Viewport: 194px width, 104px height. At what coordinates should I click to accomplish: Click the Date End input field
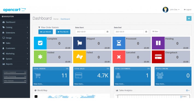129,32
